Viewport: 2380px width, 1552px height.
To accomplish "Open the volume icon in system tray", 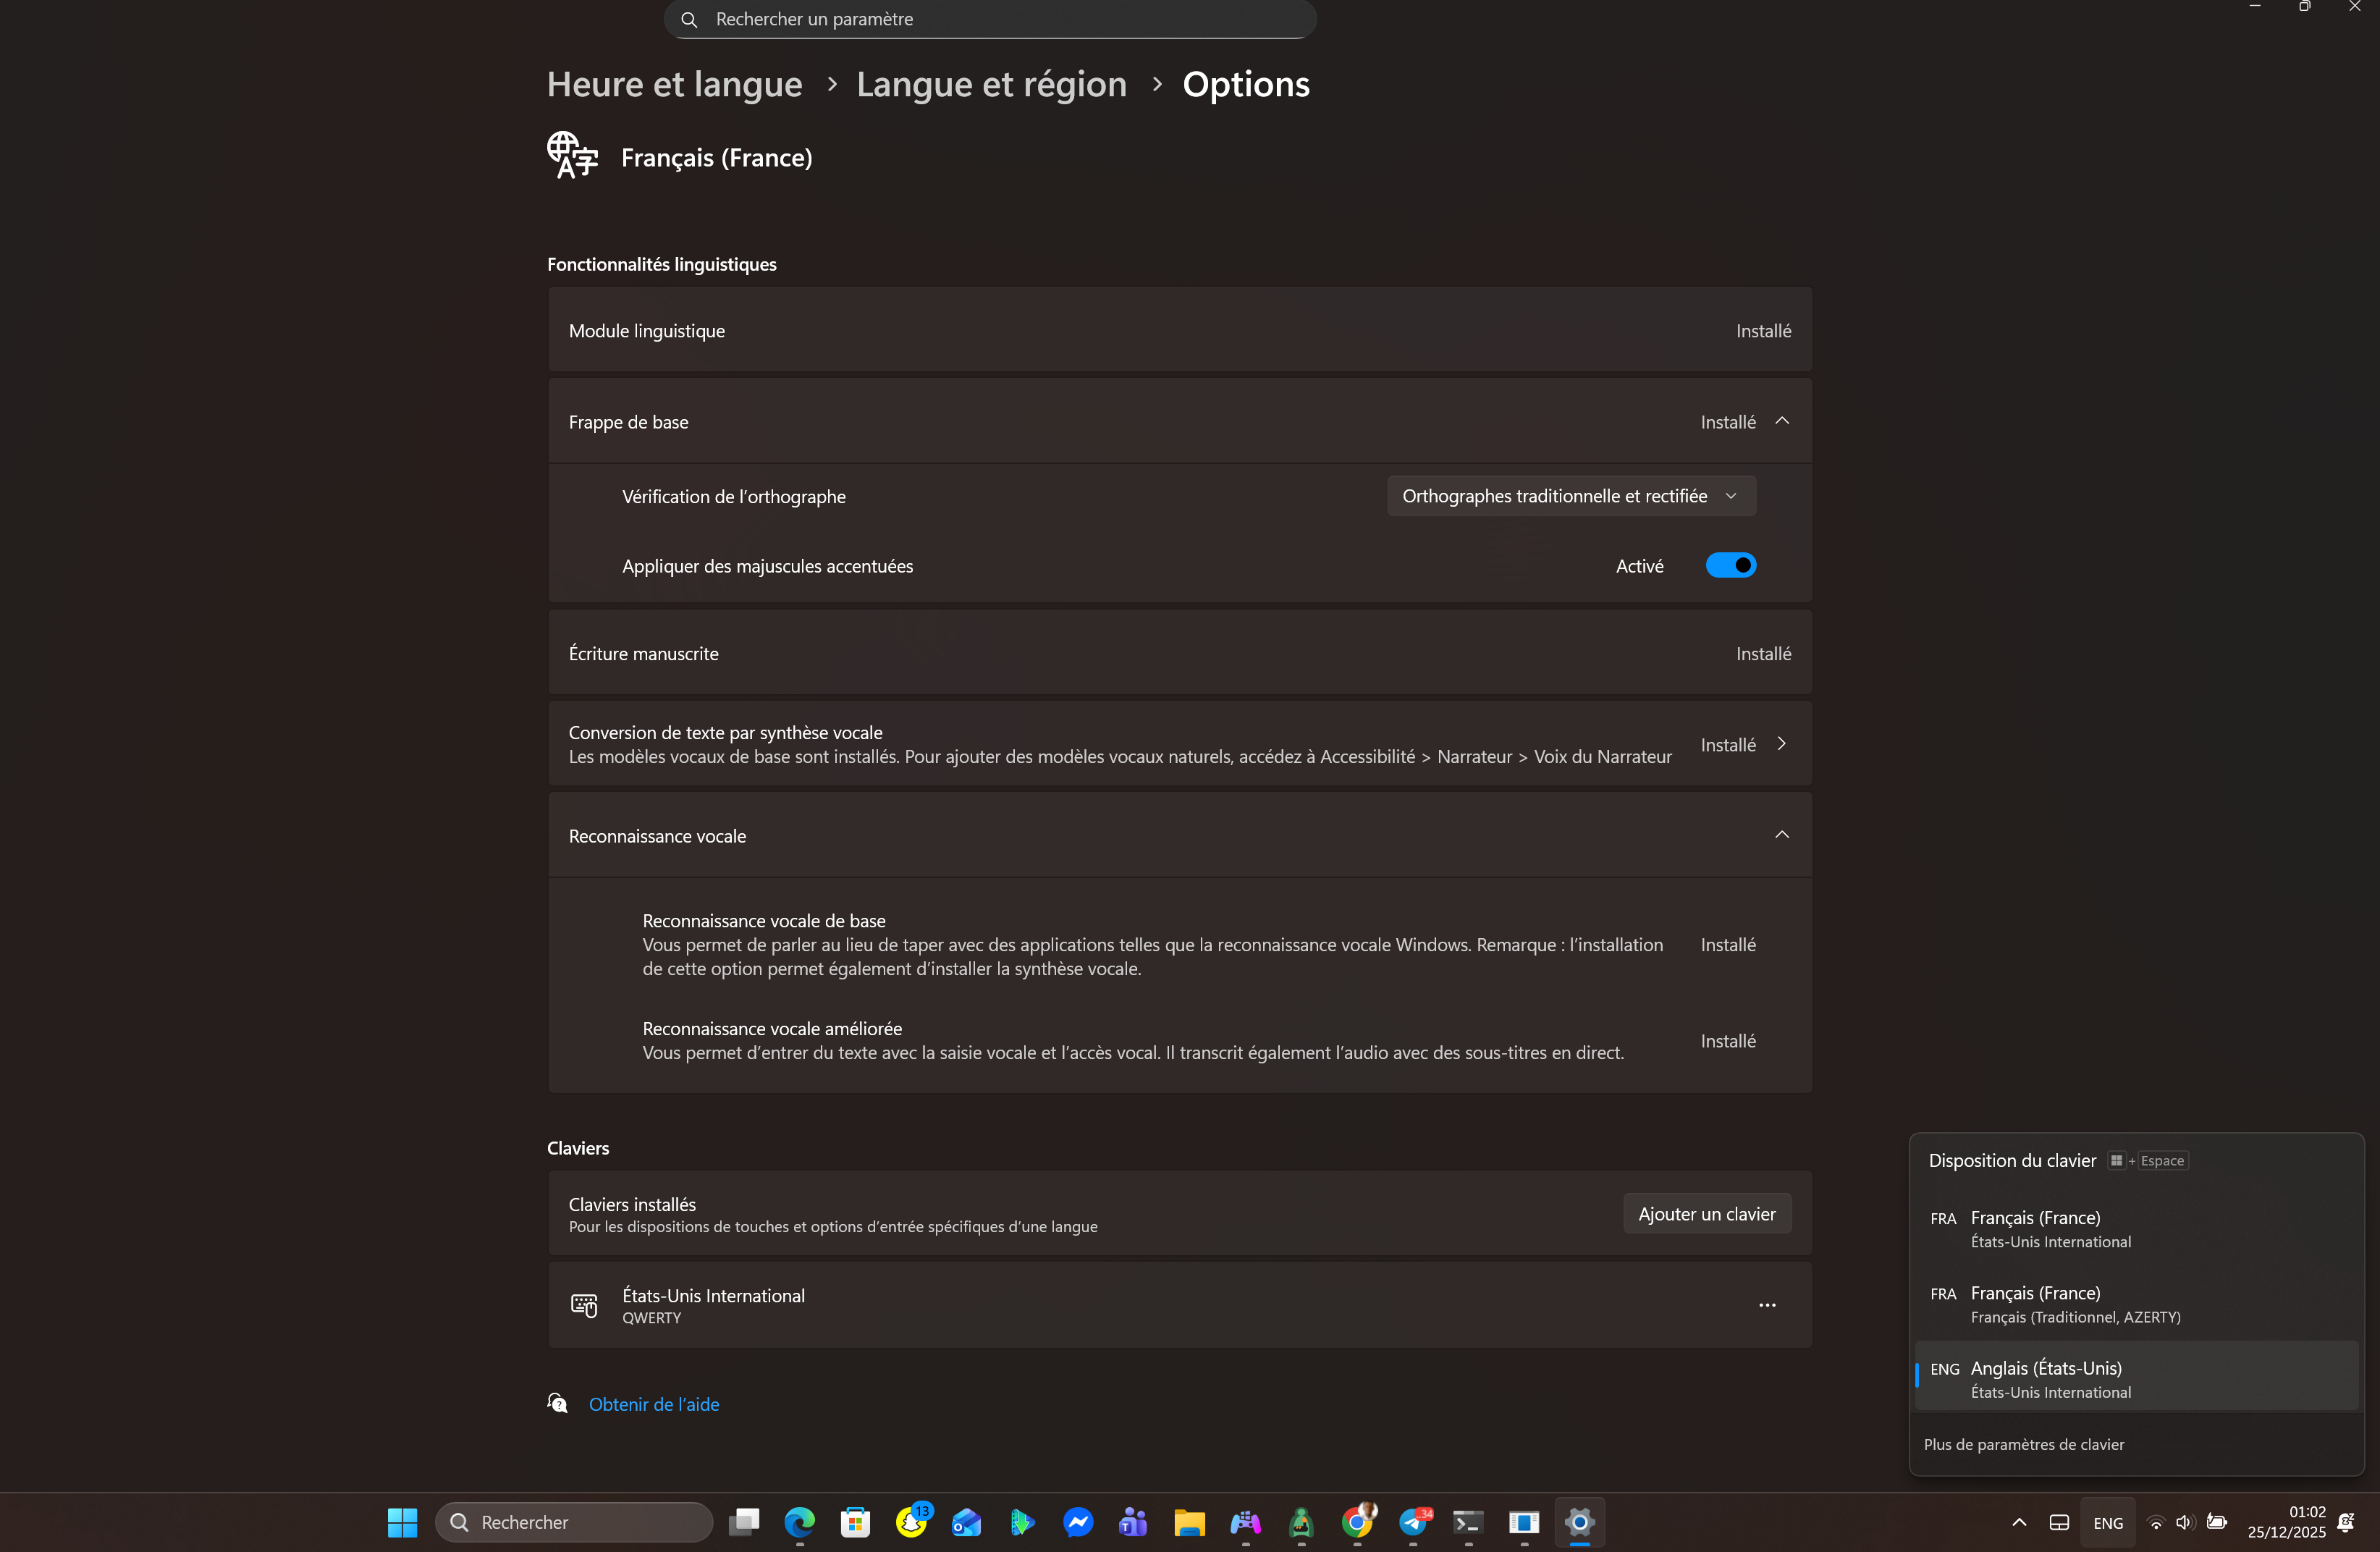I will tap(2185, 1522).
